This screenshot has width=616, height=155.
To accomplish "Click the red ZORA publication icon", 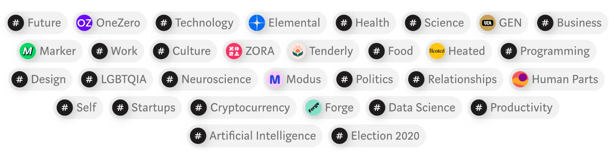I will 234,51.
